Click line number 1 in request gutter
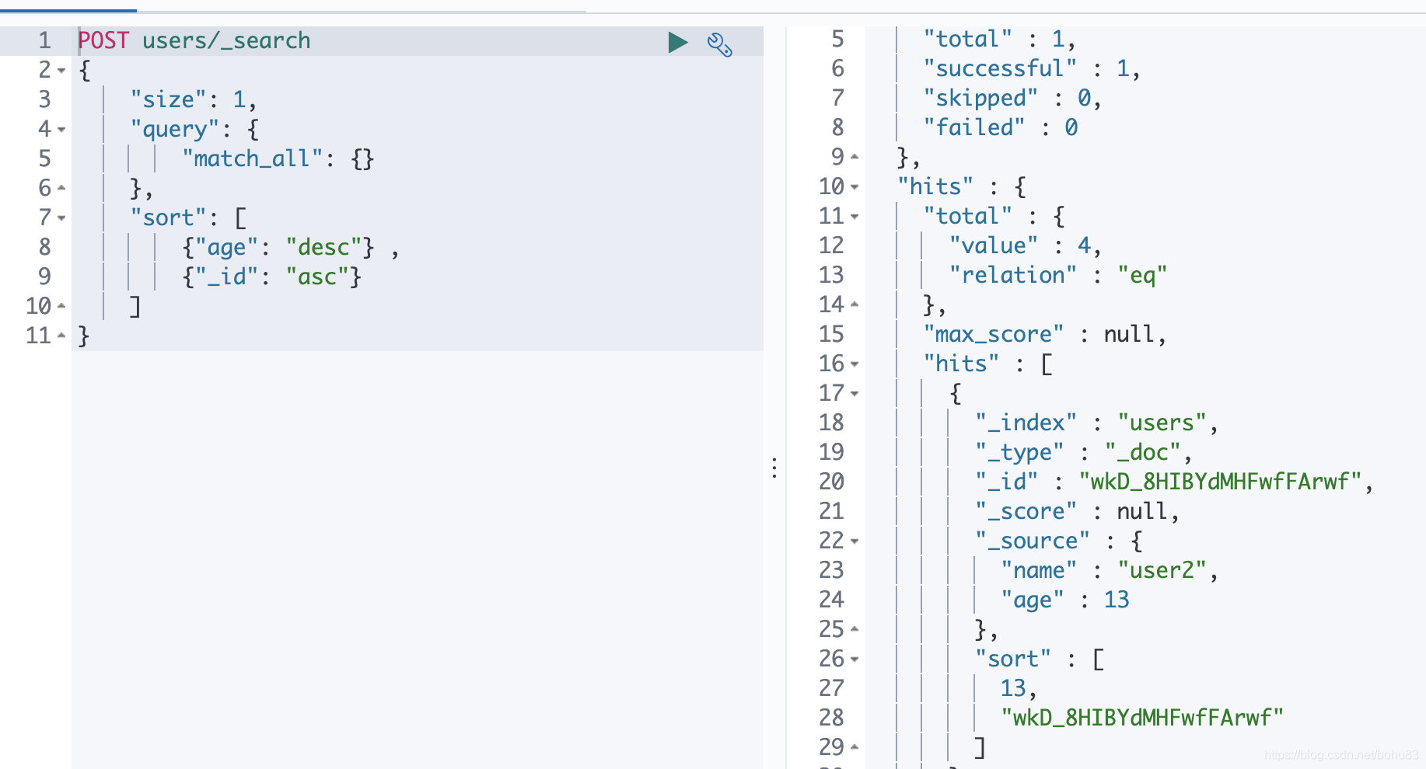 (44, 40)
